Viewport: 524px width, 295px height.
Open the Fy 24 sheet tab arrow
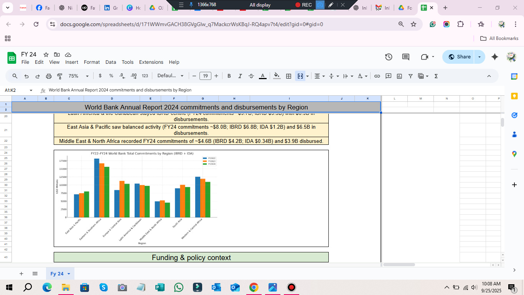[x=69, y=274]
